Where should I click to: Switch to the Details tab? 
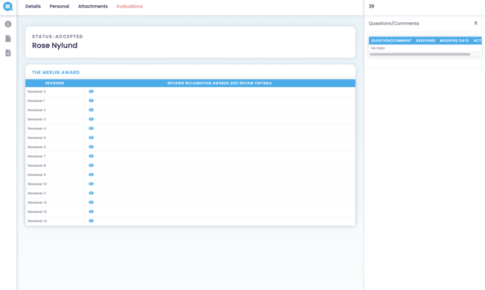click(x=33, y=6)
